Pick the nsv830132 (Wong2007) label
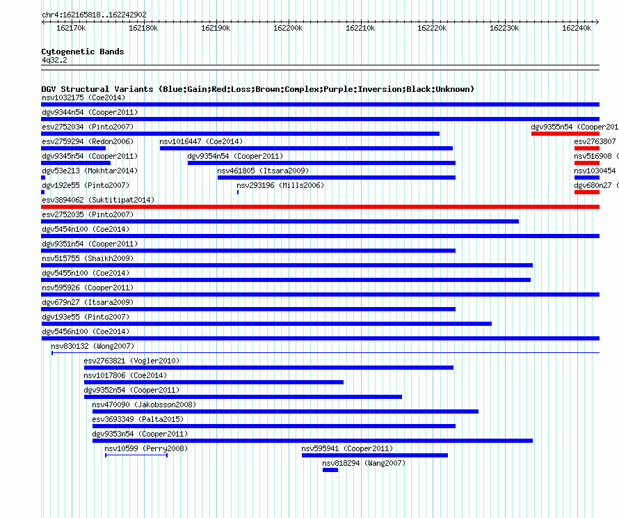The image size is (619, 518). point(93,346)
